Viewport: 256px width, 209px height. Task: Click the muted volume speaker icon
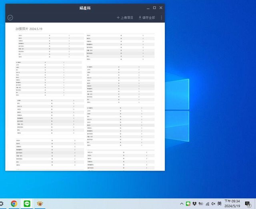click(x=213, y=203)
